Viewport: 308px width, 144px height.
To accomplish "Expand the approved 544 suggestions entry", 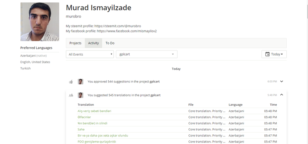I will (282, 81).
